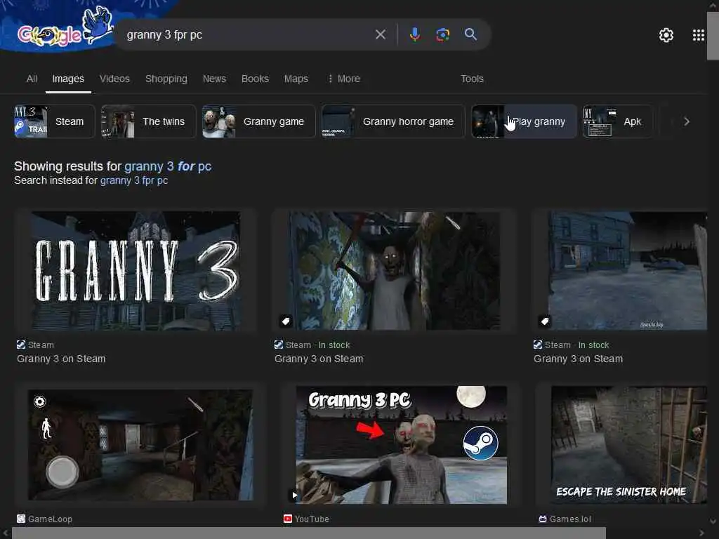Image resolution: width=719 pixels, height=539 pixels.
Task: Choose the Granny game chip
Action: [x=258, y=121]
